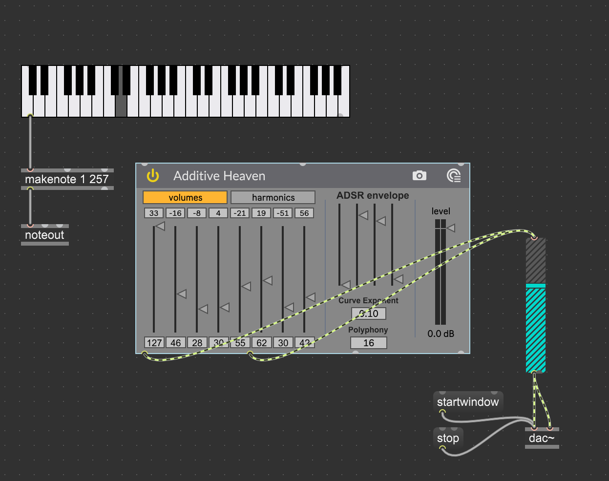Click the level slider triangle handle
Viewport: 609px width, 481px height.
pos(451,228)
